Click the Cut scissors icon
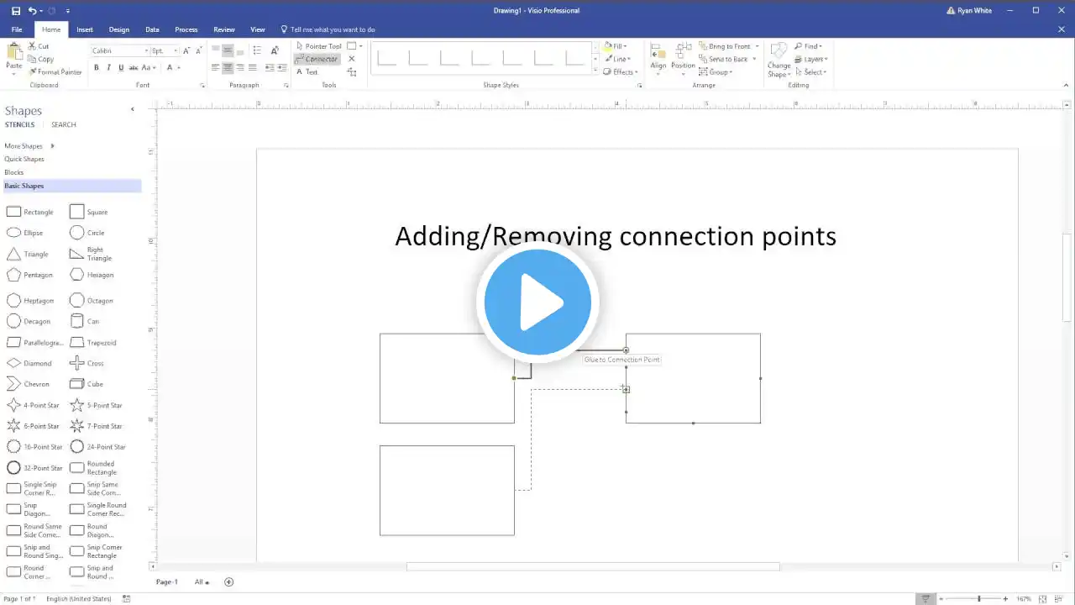1075x605 pixels. [33, 46]
